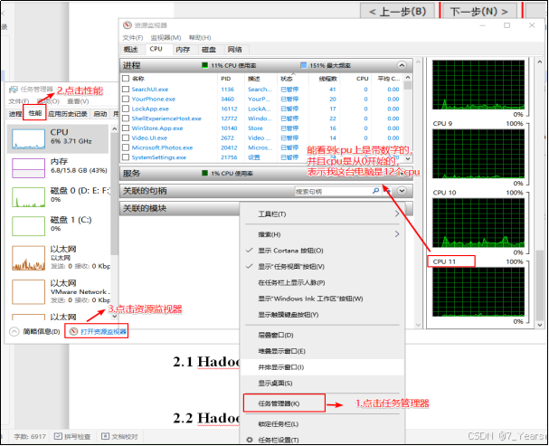Viewport: 549px width, 446px height.
Task: Click the CPU 10 graph
Action: pos(478,223)
